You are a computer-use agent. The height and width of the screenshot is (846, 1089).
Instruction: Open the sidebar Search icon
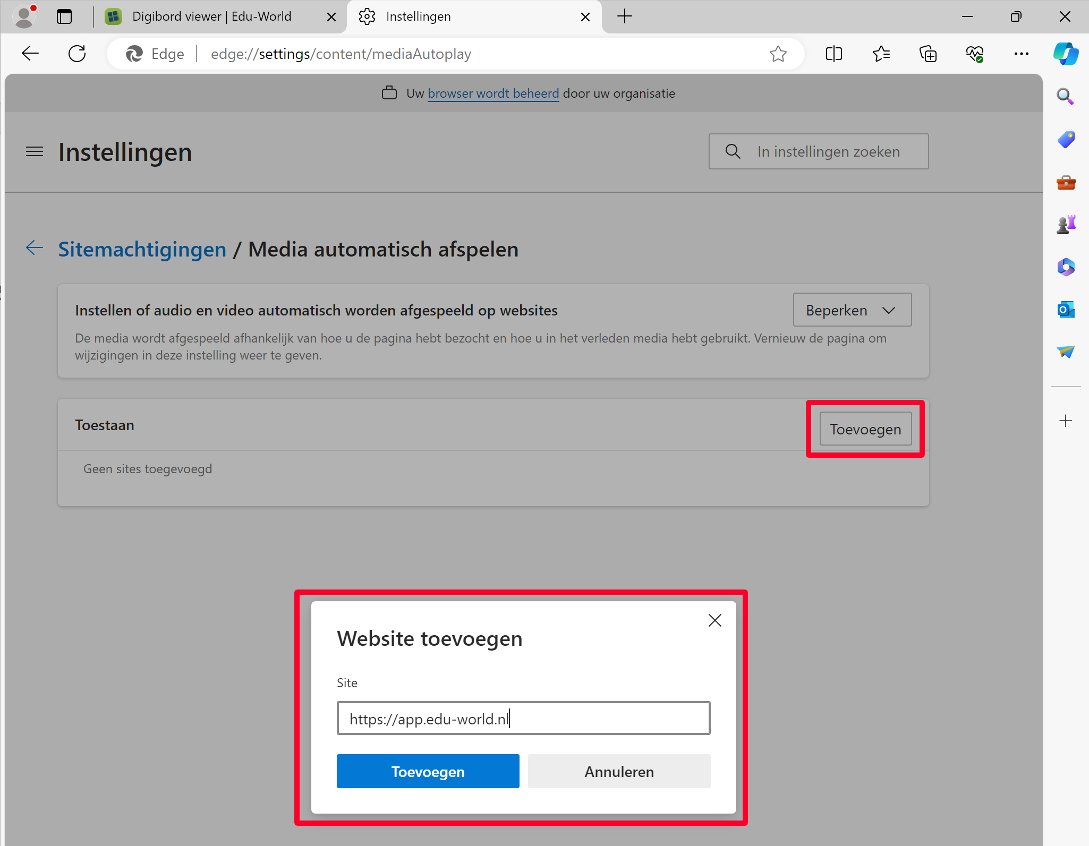click(1065, 96)
